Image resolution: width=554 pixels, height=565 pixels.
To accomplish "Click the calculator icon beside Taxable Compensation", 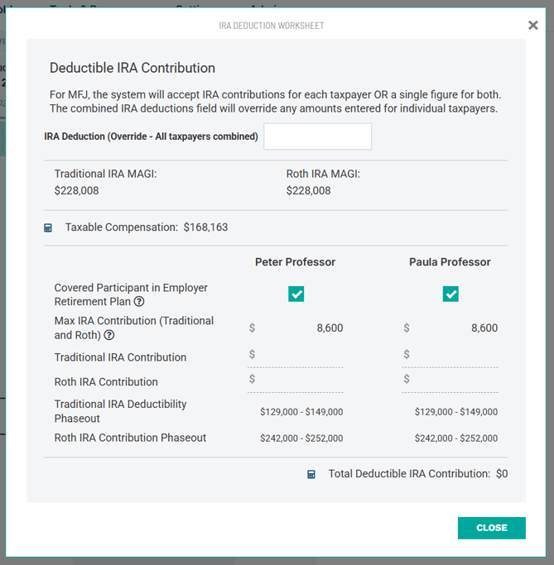I will (x=48, y=227).
